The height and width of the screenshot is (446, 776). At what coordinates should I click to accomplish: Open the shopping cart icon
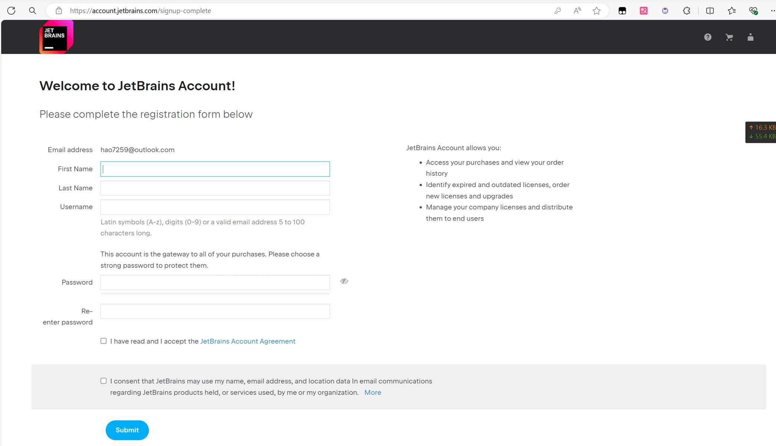click(729, 37)
